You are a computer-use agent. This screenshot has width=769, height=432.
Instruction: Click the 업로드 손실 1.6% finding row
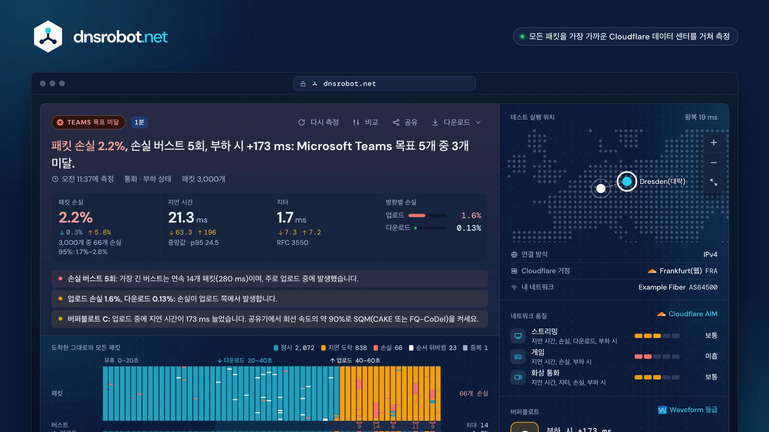[270, 299]
